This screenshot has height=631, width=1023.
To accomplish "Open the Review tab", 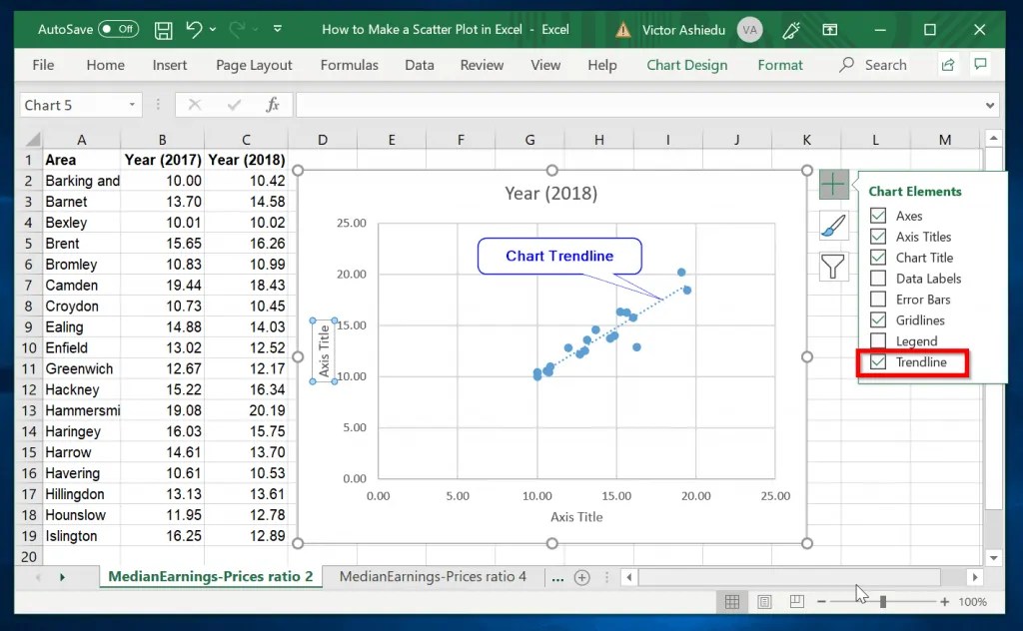I will pyautogui.click(x=482, y=65).
